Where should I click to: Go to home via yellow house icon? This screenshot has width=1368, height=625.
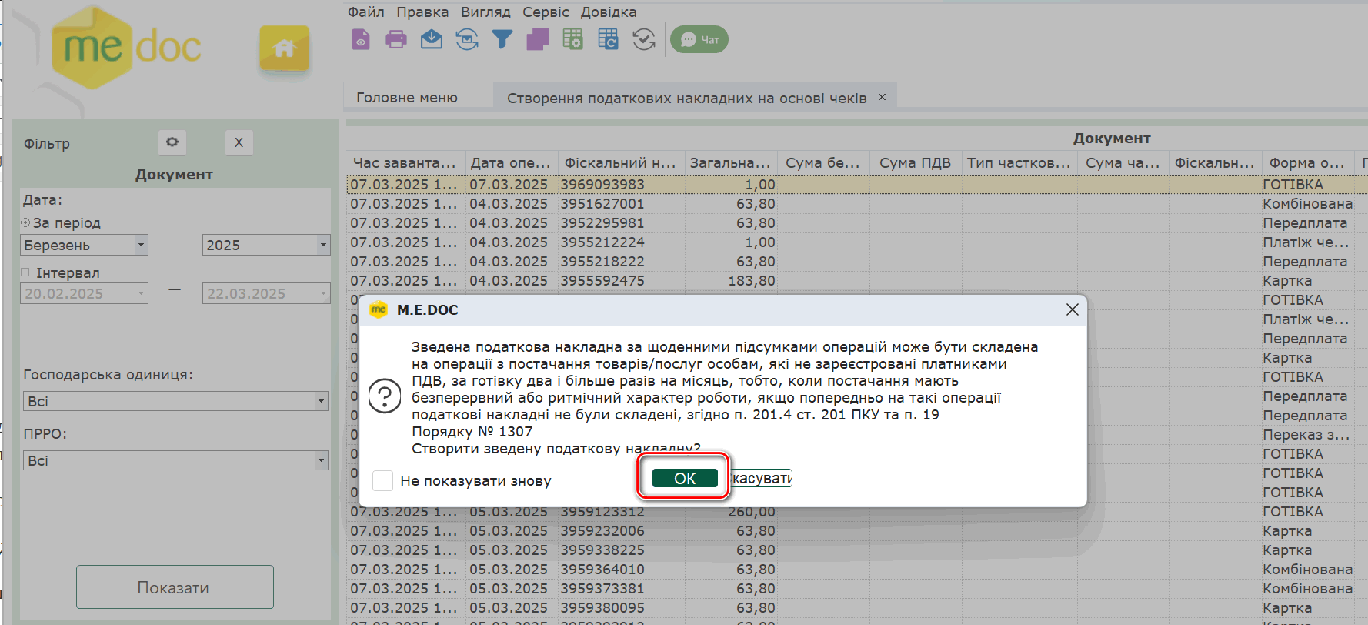click(x=284, y=48)
